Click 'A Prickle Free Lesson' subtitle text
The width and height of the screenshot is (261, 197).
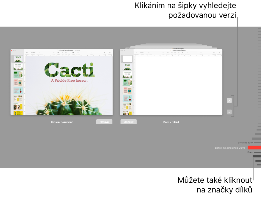tap(69, 80)
